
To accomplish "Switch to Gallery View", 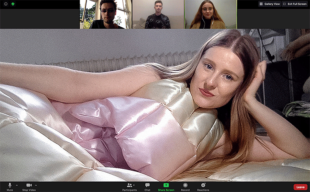I will coord(269,4).
